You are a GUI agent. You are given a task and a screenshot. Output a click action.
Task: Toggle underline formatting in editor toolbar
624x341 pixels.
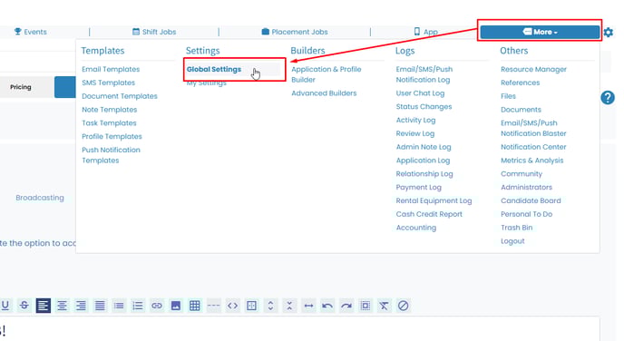coord(5,306)
